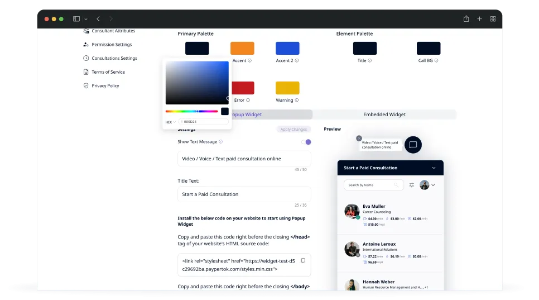Open the user avatar dropdown in preview
The width and height of the screenshot is (539, 300).
click(x=427, y=185)
